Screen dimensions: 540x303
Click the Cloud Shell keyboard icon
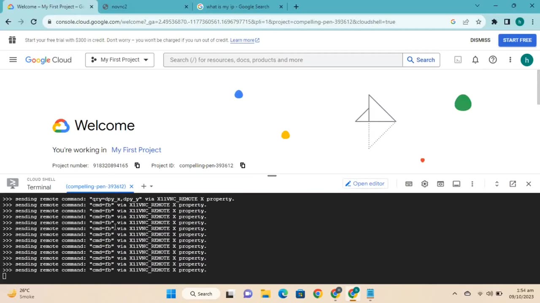pyautogui.click(x=409, y=184)
